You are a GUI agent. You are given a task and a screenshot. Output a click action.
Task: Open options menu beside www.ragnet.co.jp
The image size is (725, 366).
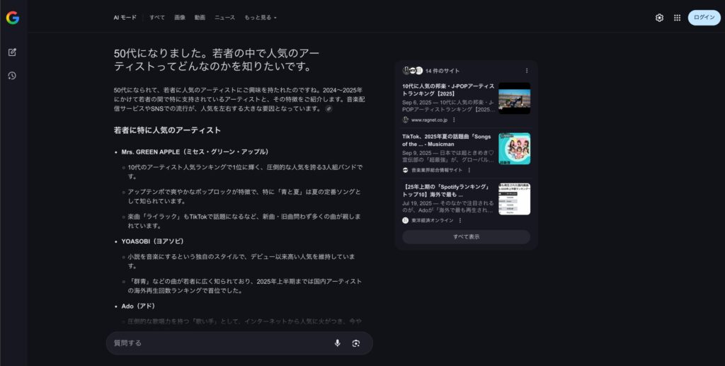coord(454,120)
